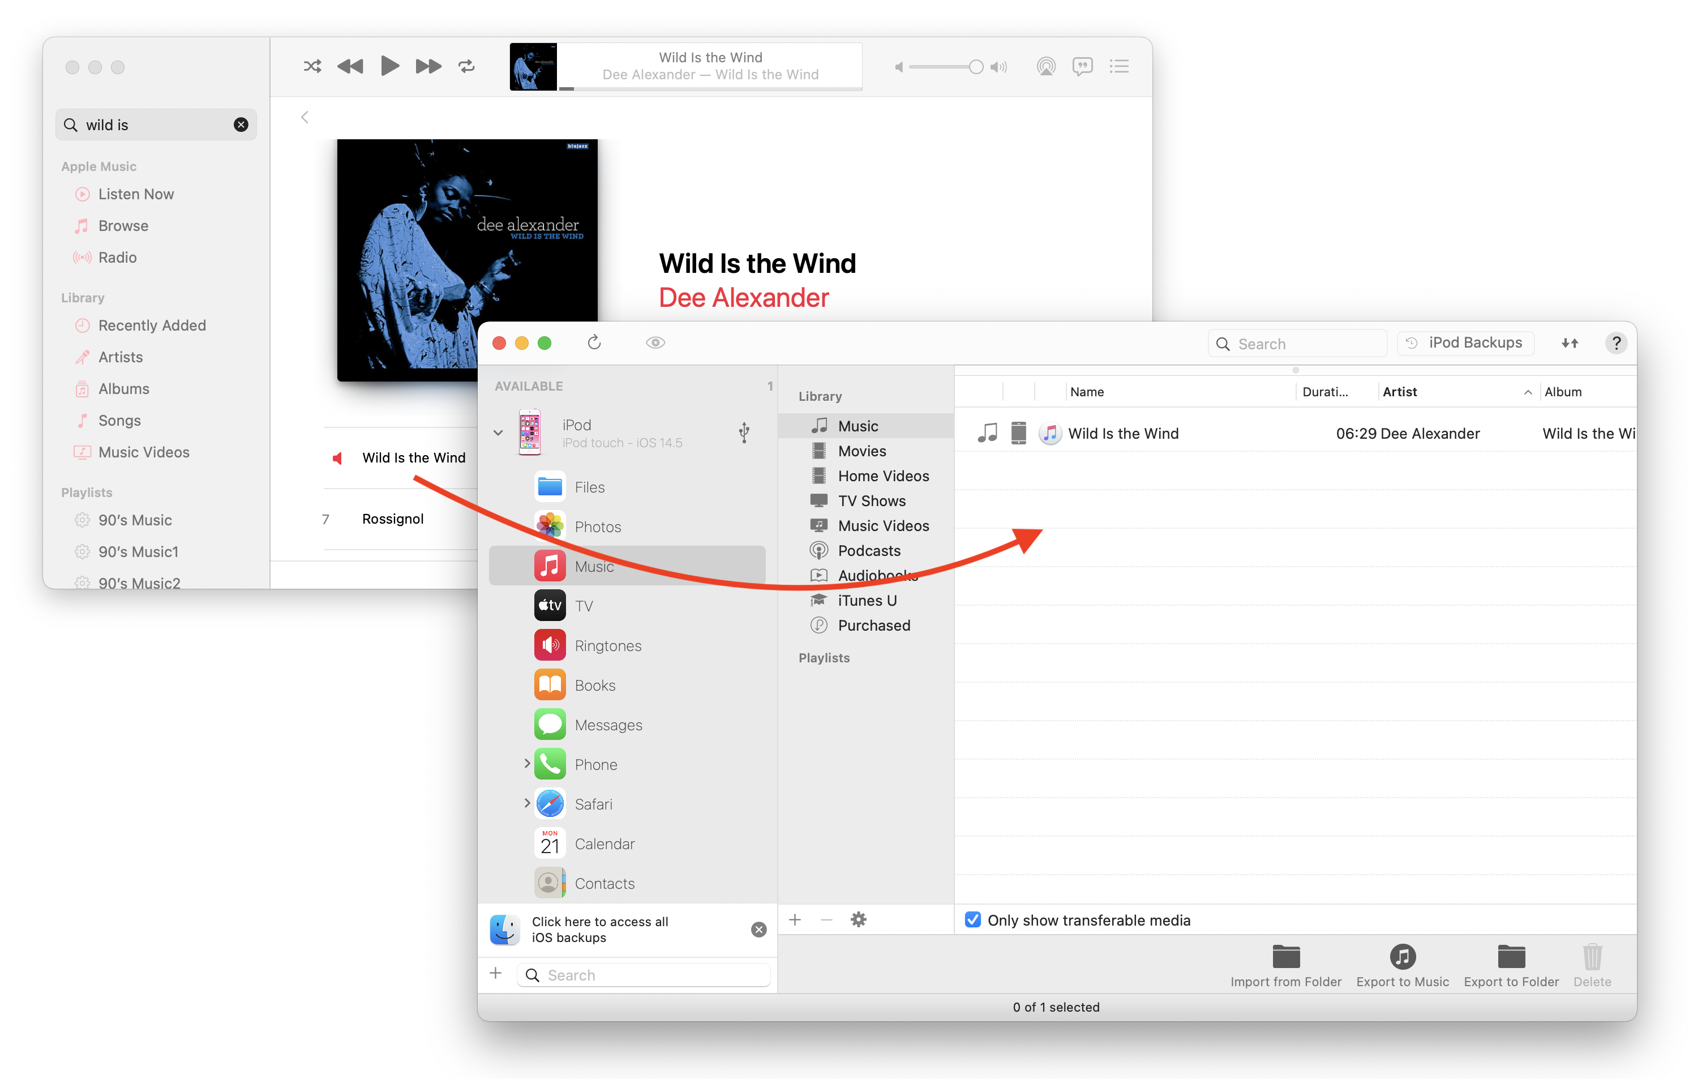Click Export to Music button
The width and height of the screenshot is (1689, 1079).
click(1402, 965)
